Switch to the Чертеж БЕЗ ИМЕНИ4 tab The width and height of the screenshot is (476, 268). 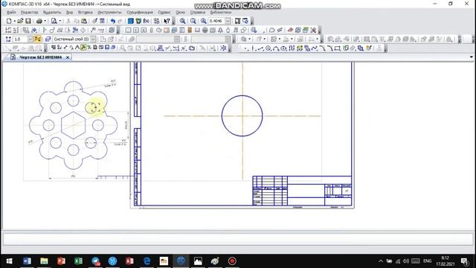(40, 57)
